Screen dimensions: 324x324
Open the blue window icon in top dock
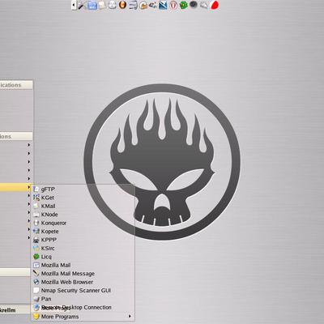tap(92, 5)
